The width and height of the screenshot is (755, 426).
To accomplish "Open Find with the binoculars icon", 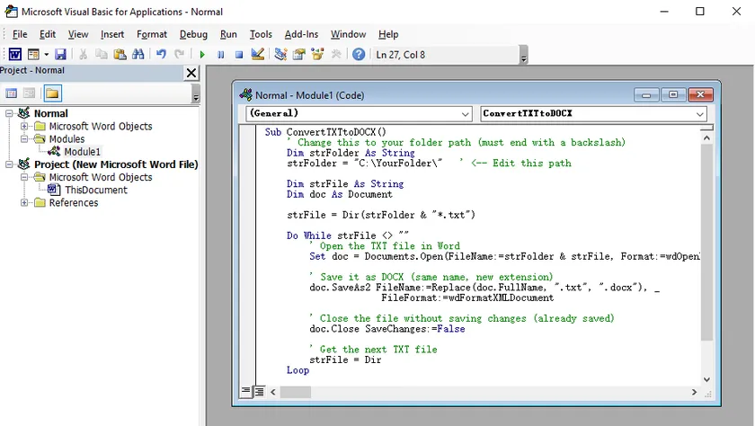I will pos(138,55).
